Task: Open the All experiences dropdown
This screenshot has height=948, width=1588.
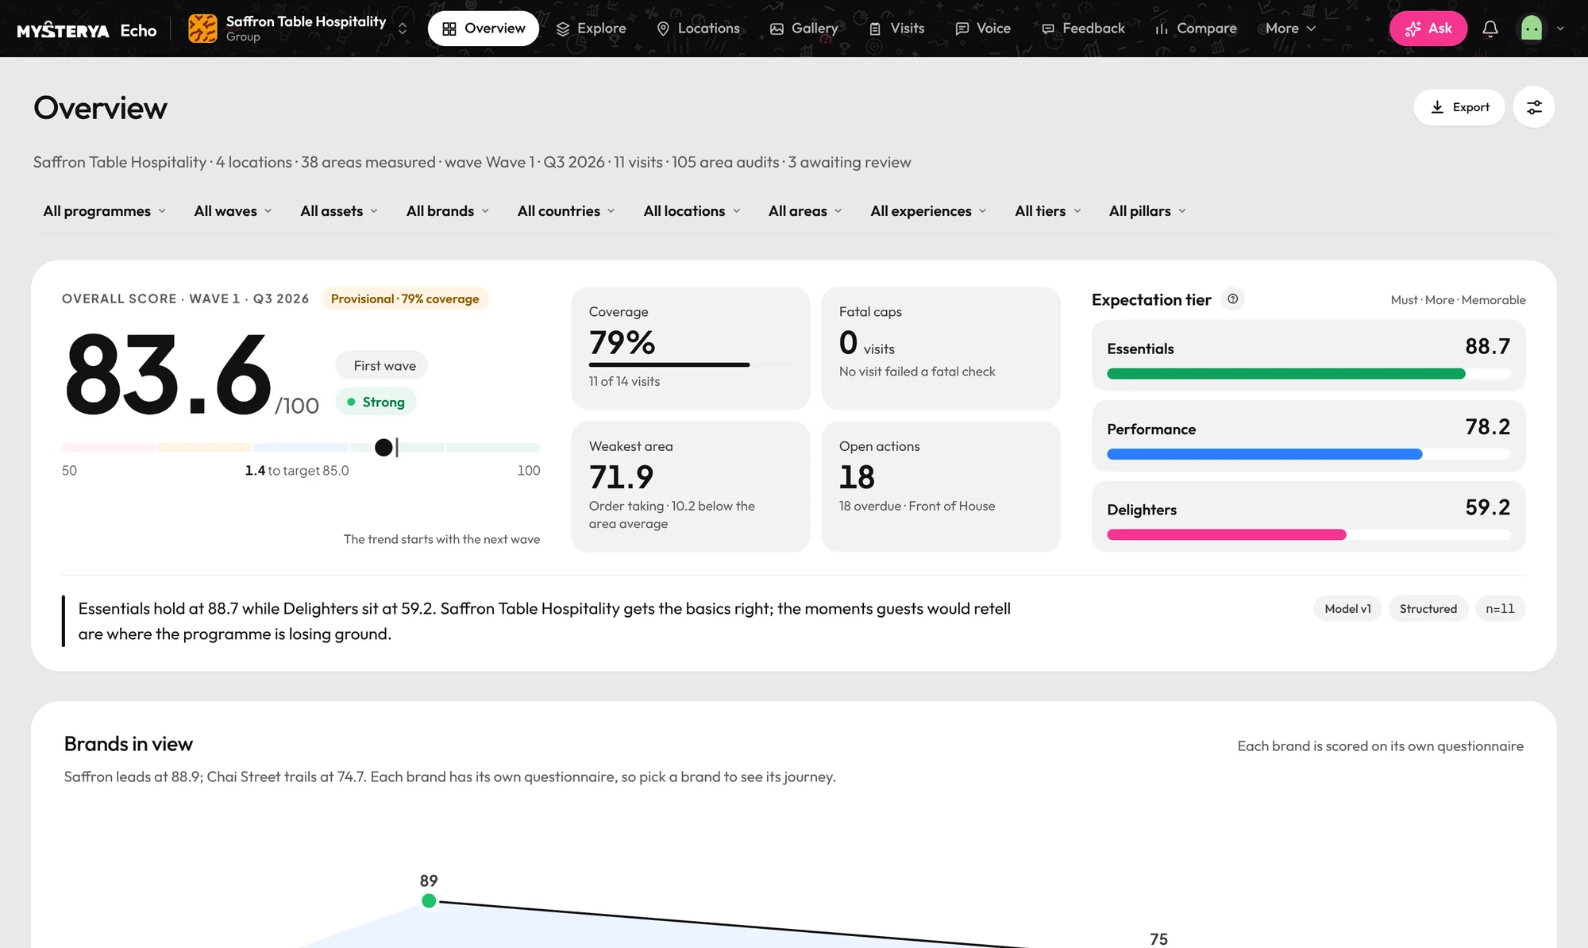Action: click(928, 211)
